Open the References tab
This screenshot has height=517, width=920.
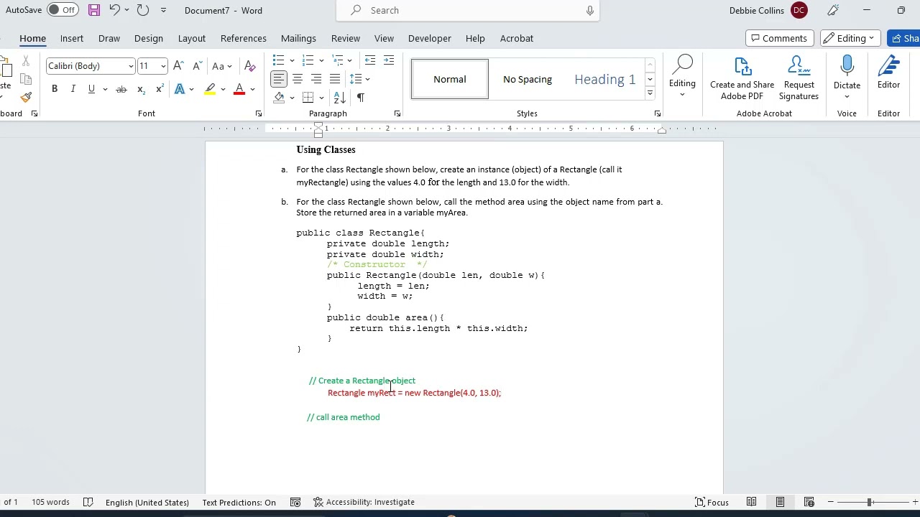point(244,38)
